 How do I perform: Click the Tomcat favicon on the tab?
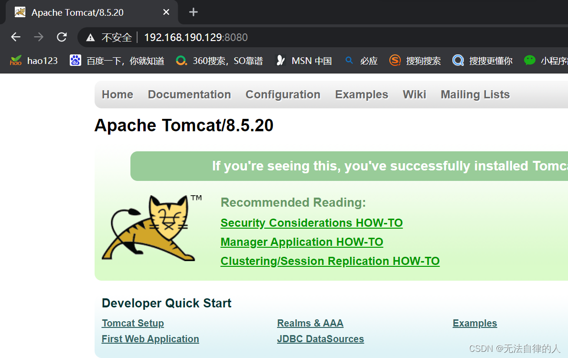tap(20, 12)
